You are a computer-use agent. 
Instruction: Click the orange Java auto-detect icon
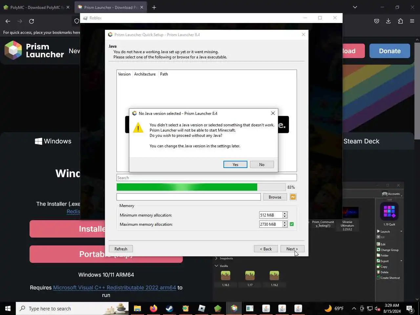click(x=293, y=197)
